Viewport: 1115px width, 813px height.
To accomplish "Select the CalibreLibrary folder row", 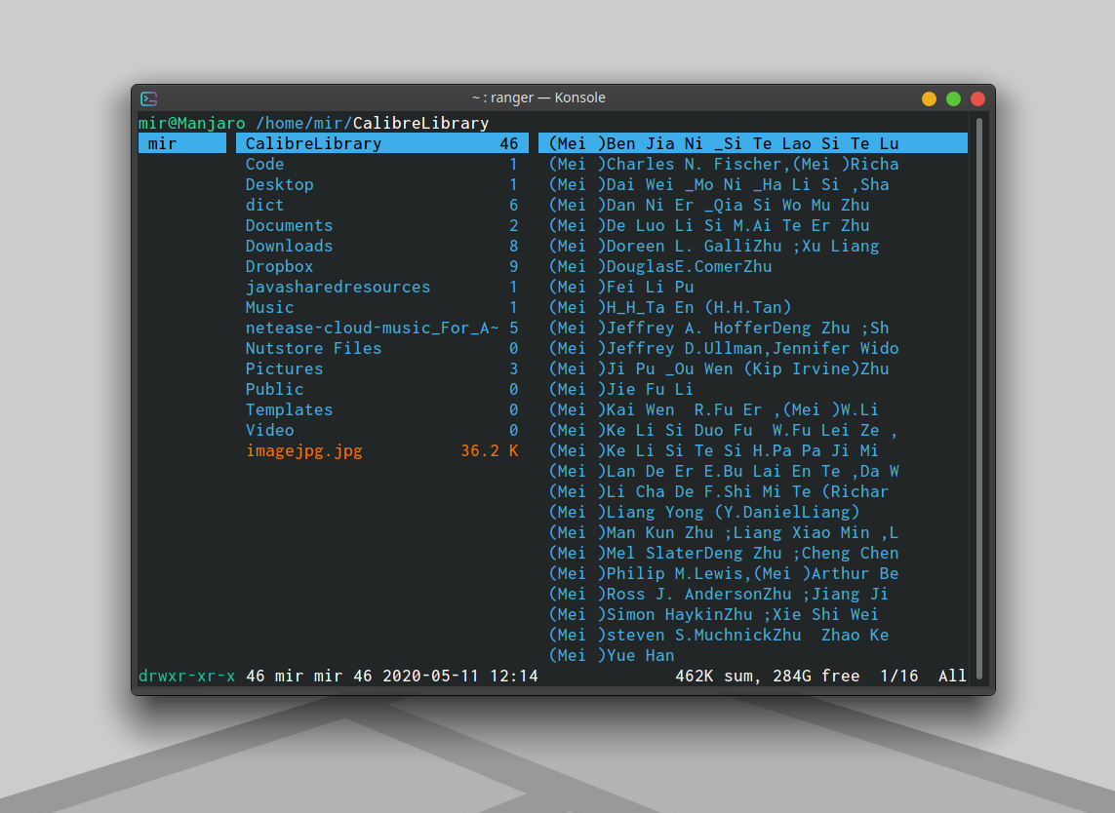I will click(x=381, y=143).
